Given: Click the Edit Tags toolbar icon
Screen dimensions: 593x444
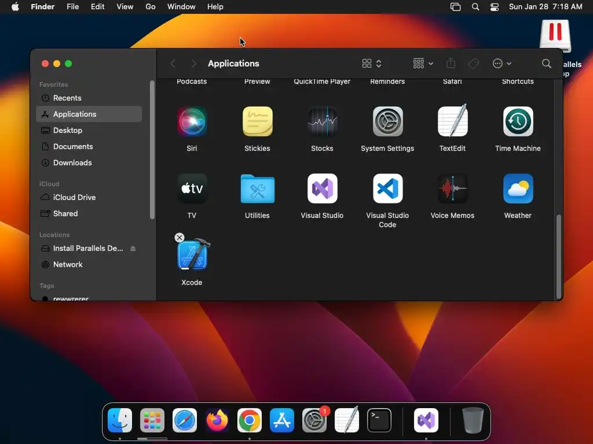Looking at the screenshot, I should coord(473,64).
